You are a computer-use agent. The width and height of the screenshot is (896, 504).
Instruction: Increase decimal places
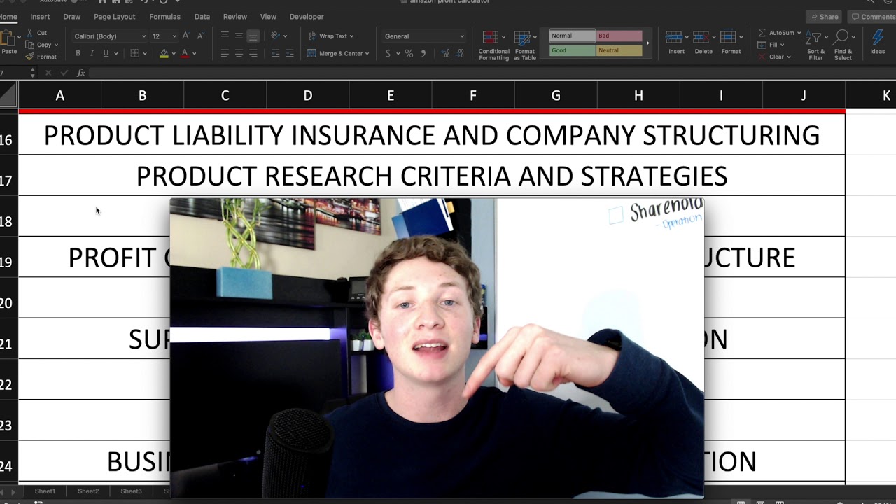[x=445, y=53]
